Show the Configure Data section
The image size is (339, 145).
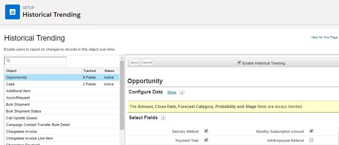(x=172, y=92)
